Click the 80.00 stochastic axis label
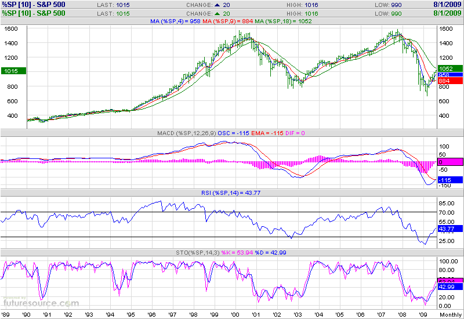The height and width of the screenshot is (319, 464). coord(447,270)
